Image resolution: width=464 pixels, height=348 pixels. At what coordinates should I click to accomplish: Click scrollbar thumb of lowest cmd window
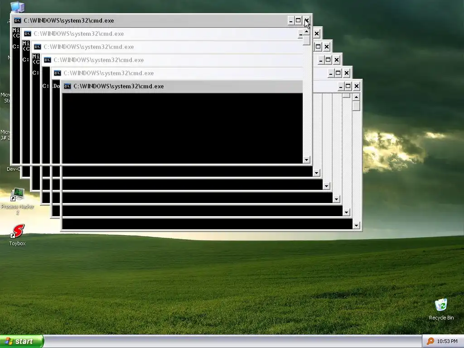pyautogui.click(x=356, y=106)
